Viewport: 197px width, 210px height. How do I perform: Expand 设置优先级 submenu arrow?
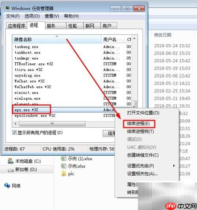[x=174, y=166]
